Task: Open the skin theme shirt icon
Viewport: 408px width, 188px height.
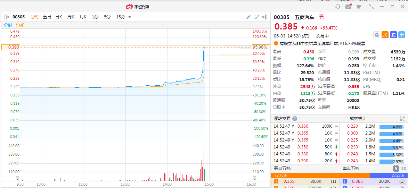Action: point(359,7)
